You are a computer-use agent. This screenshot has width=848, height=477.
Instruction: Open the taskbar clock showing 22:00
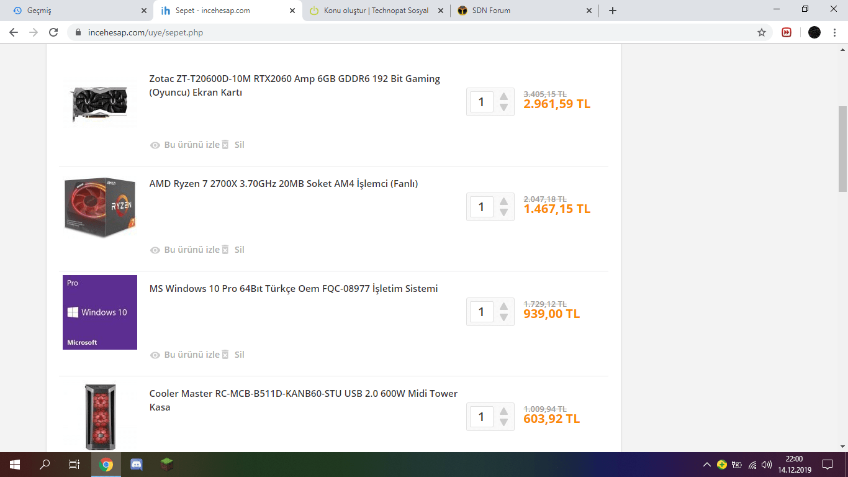pyautogui.click(x=794, y=465)
